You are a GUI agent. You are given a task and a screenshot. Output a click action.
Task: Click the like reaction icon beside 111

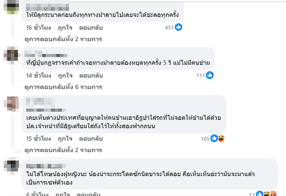[x=210, y=75]
